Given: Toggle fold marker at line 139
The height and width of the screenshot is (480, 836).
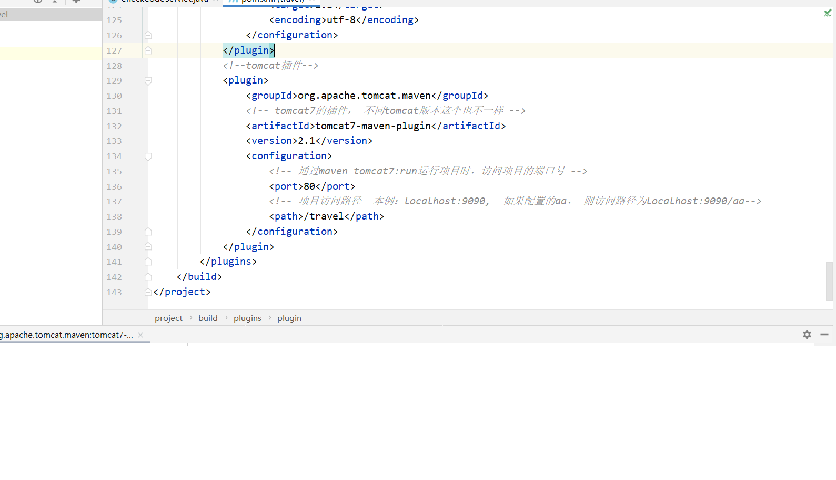Looking at the screenshot, I should point(148,232).
